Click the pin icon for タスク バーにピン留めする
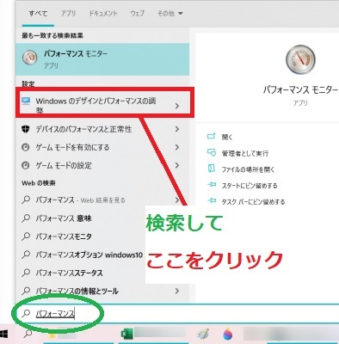The height and width of the screenshot is (344, 339). tap(212, 201)
